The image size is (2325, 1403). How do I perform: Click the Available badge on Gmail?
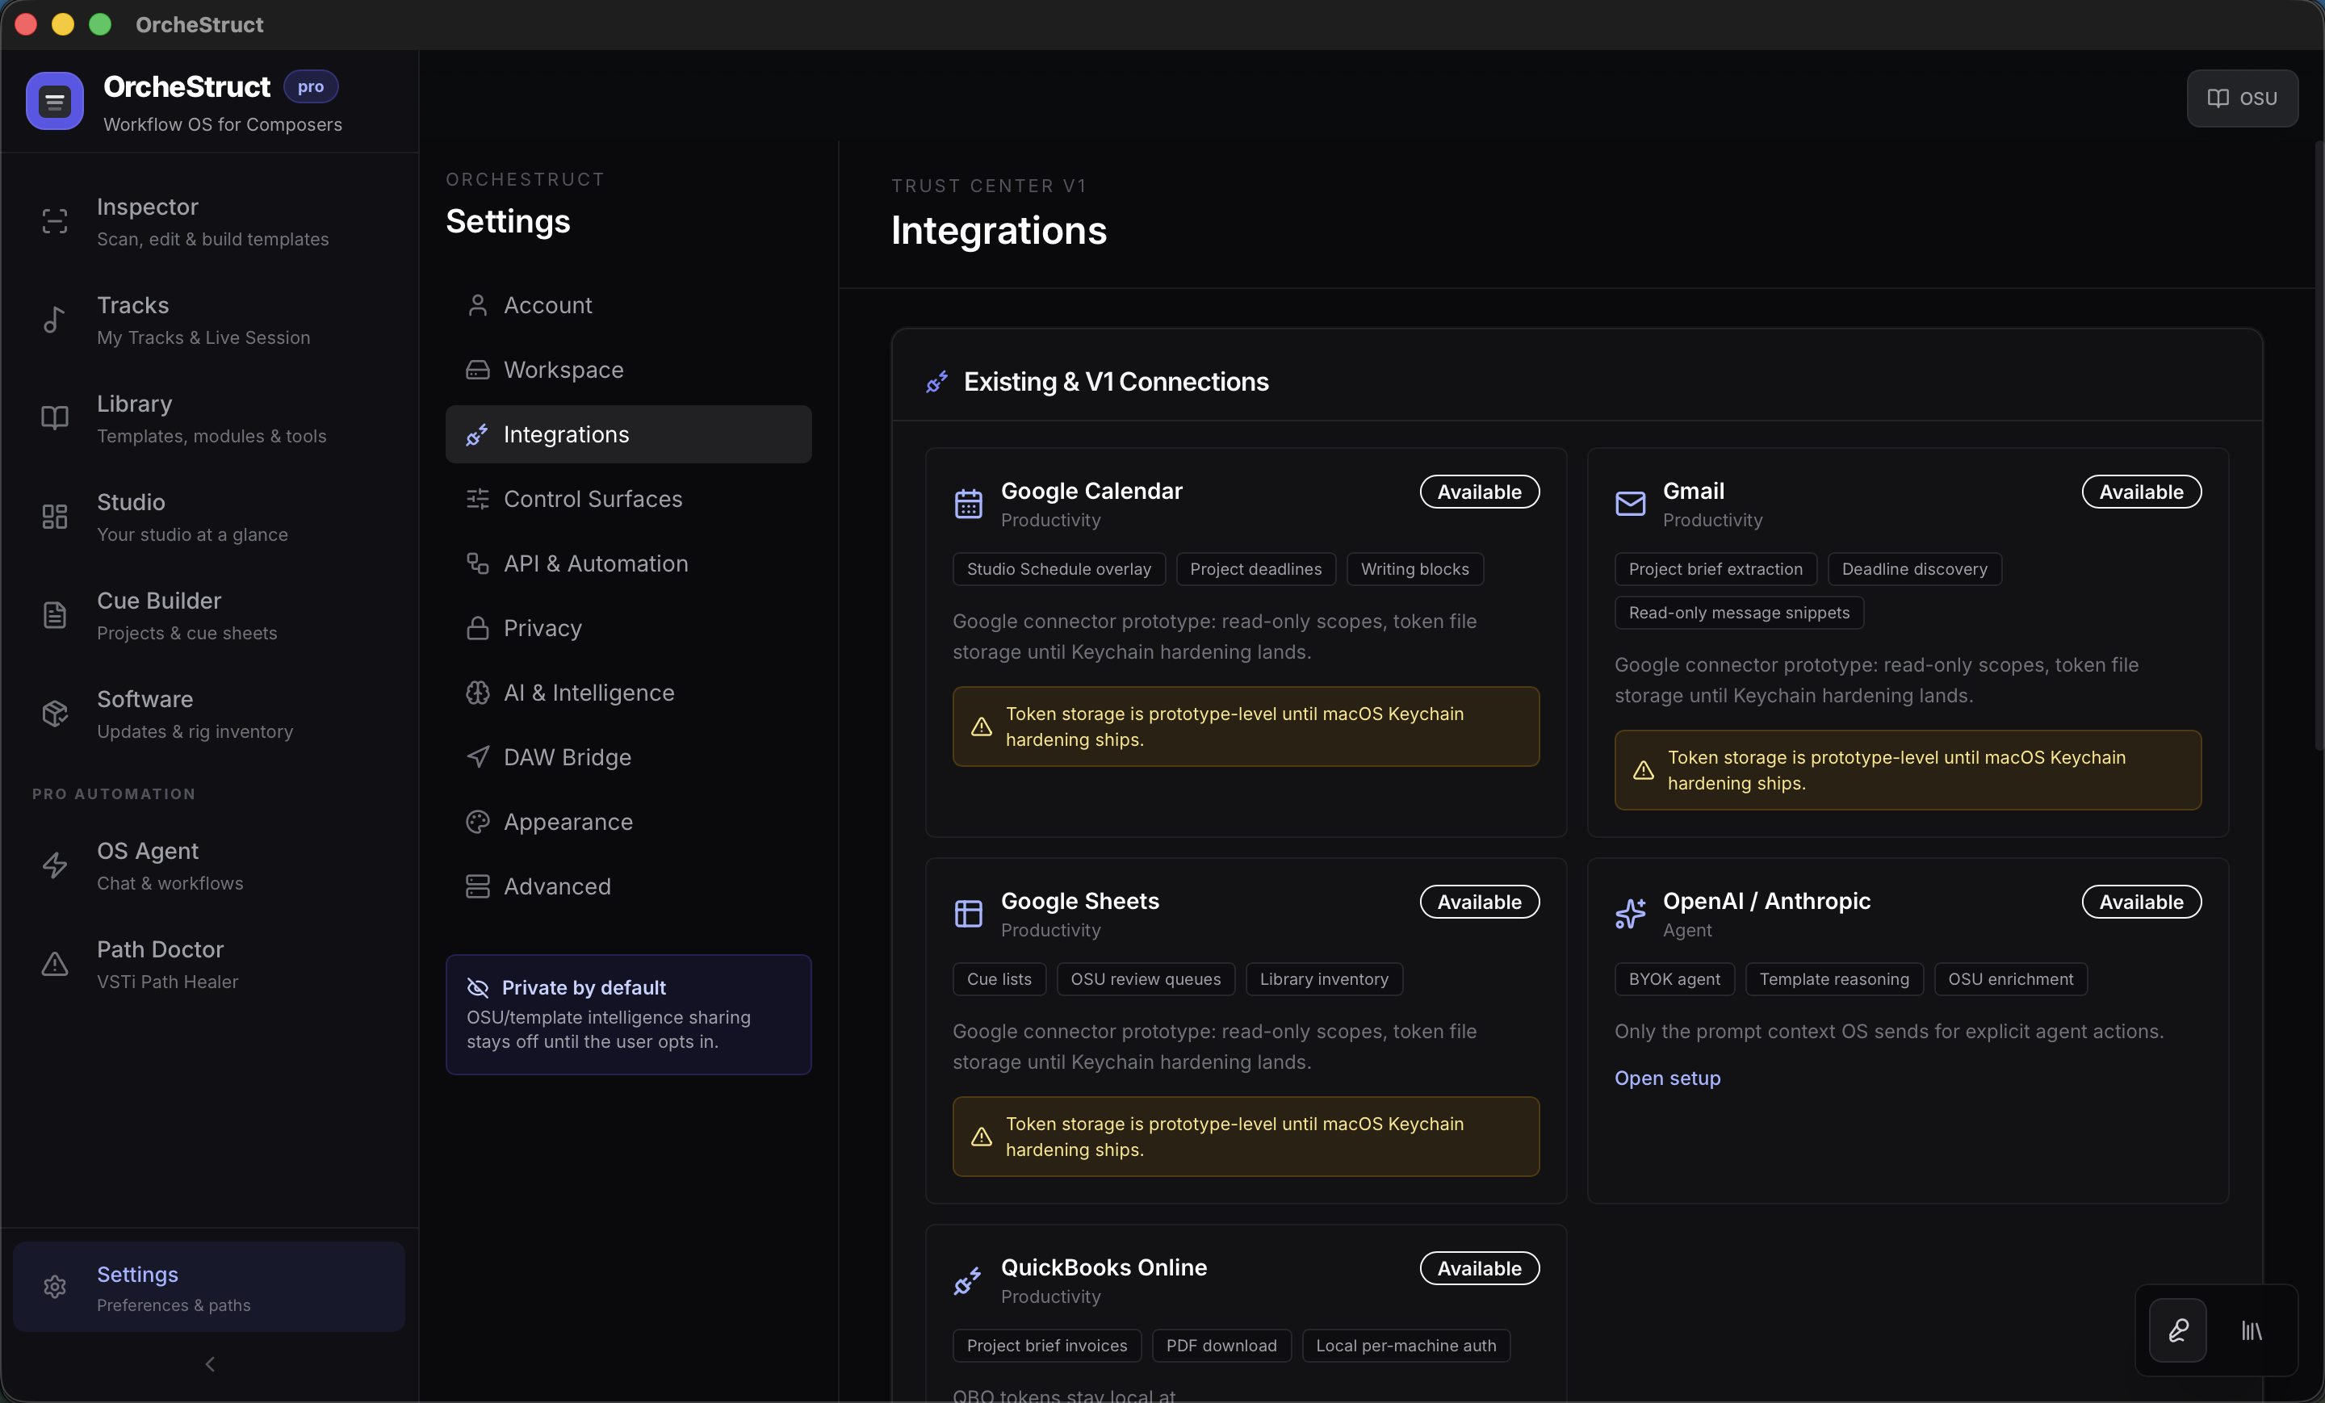pyautogui.click(x=2141, y=492)
